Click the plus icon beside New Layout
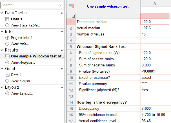This screenshot has width=171, height=123. [x=7, y=93]
